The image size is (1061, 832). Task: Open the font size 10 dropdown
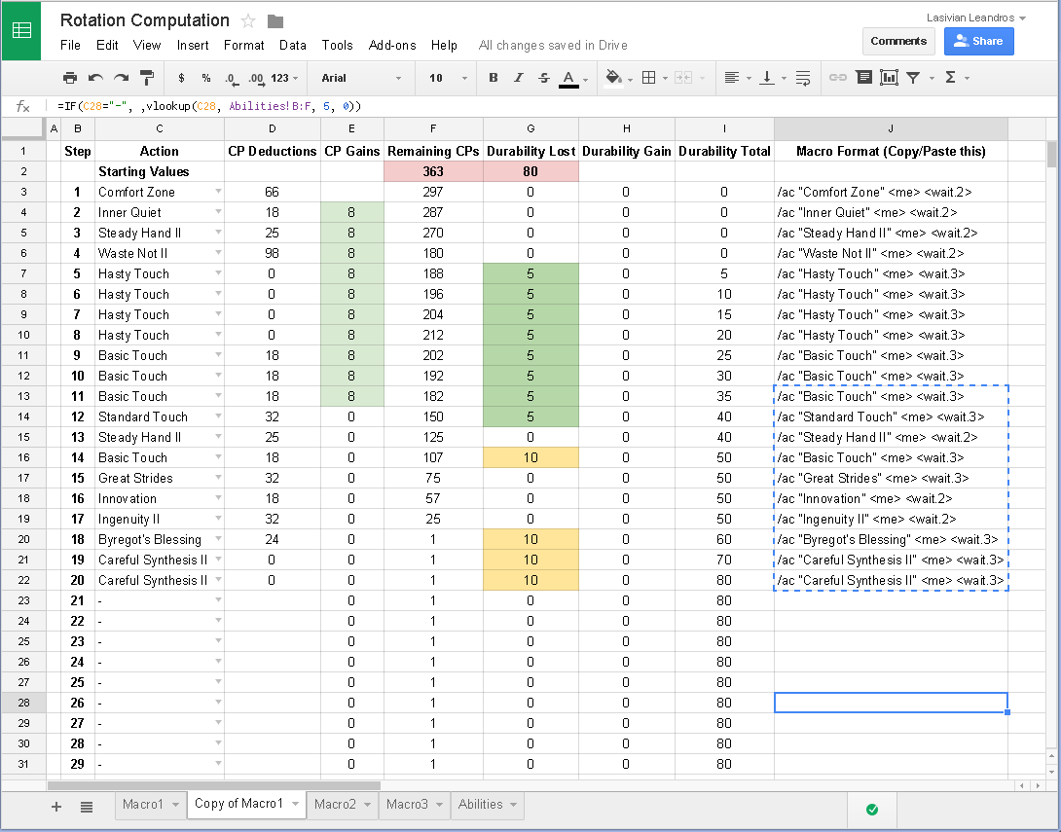point(448,78)
